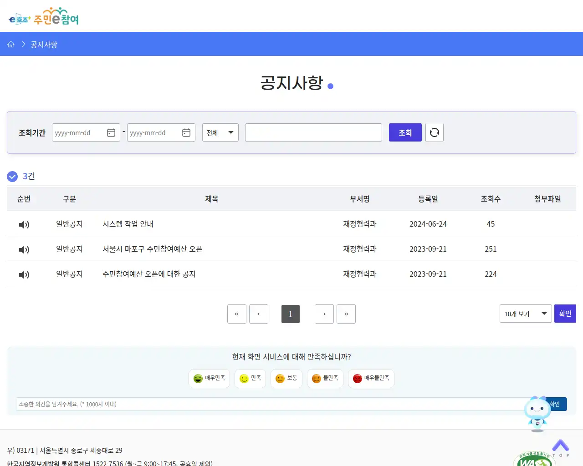Open notice 시스템 작업 안내
Image resolution: width=583 pixels, height=466 pixels.
click(128, 224)
